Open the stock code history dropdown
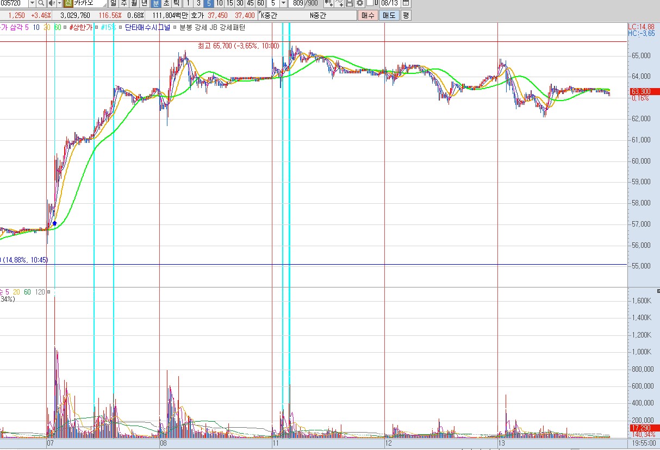Image resolution: width=660 pixels, height=450 pixels. [32, 3]
